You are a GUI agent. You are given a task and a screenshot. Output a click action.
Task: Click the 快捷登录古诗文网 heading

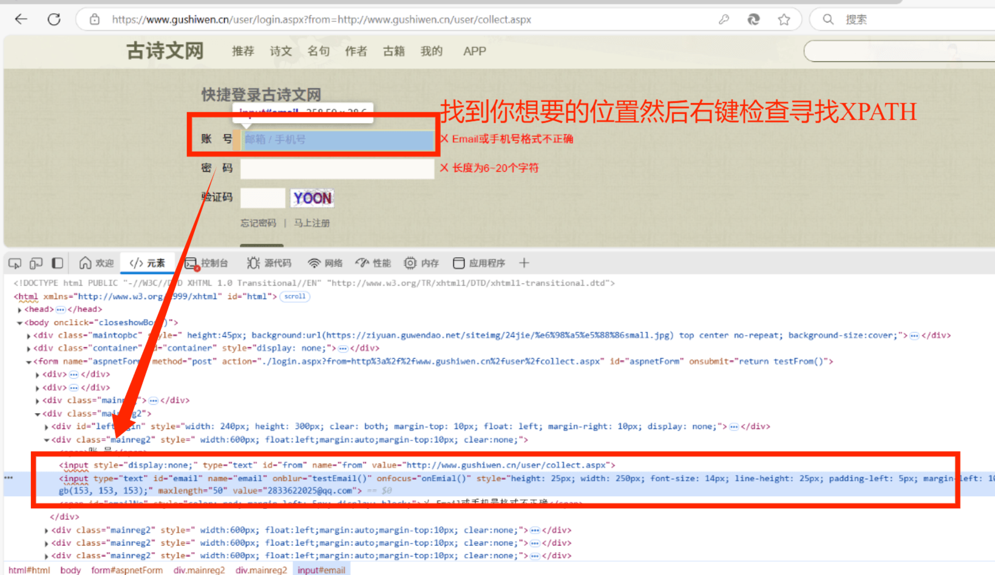point(261,95)
